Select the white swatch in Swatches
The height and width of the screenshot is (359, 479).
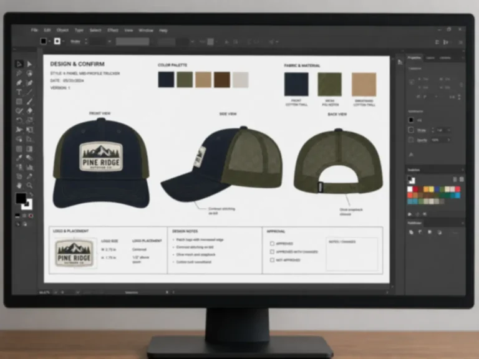[410, 189]
